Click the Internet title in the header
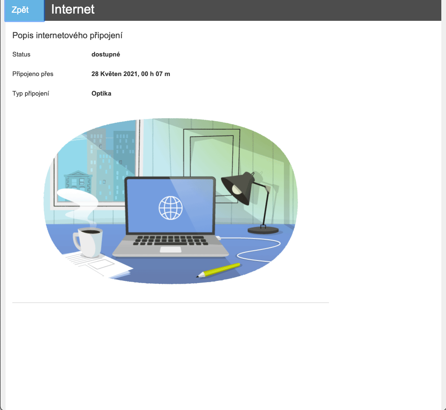Image resolution: width=446 pixels, height=410 pixels. 72,9
